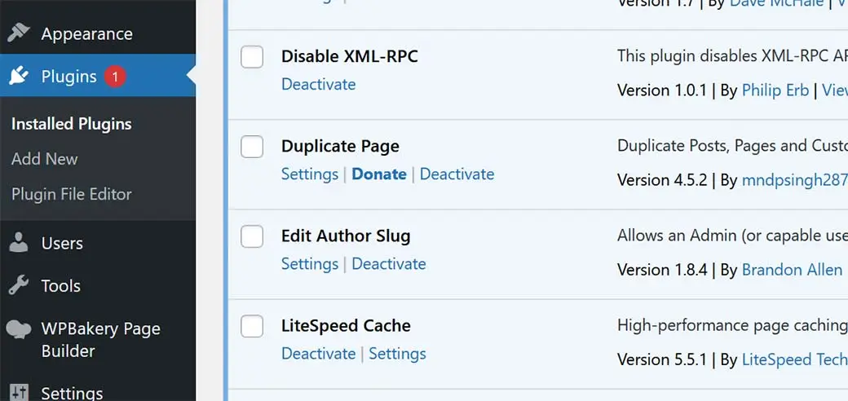Select the Duplicate Page plugin checkbox
The image size is (848, 401).
(252, 147)
